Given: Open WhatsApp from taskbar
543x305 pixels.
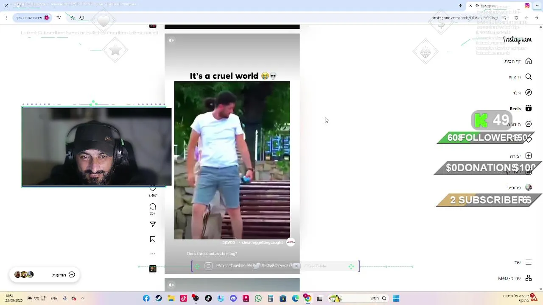Looking at the screenshot, I should (x=258, y=299).
